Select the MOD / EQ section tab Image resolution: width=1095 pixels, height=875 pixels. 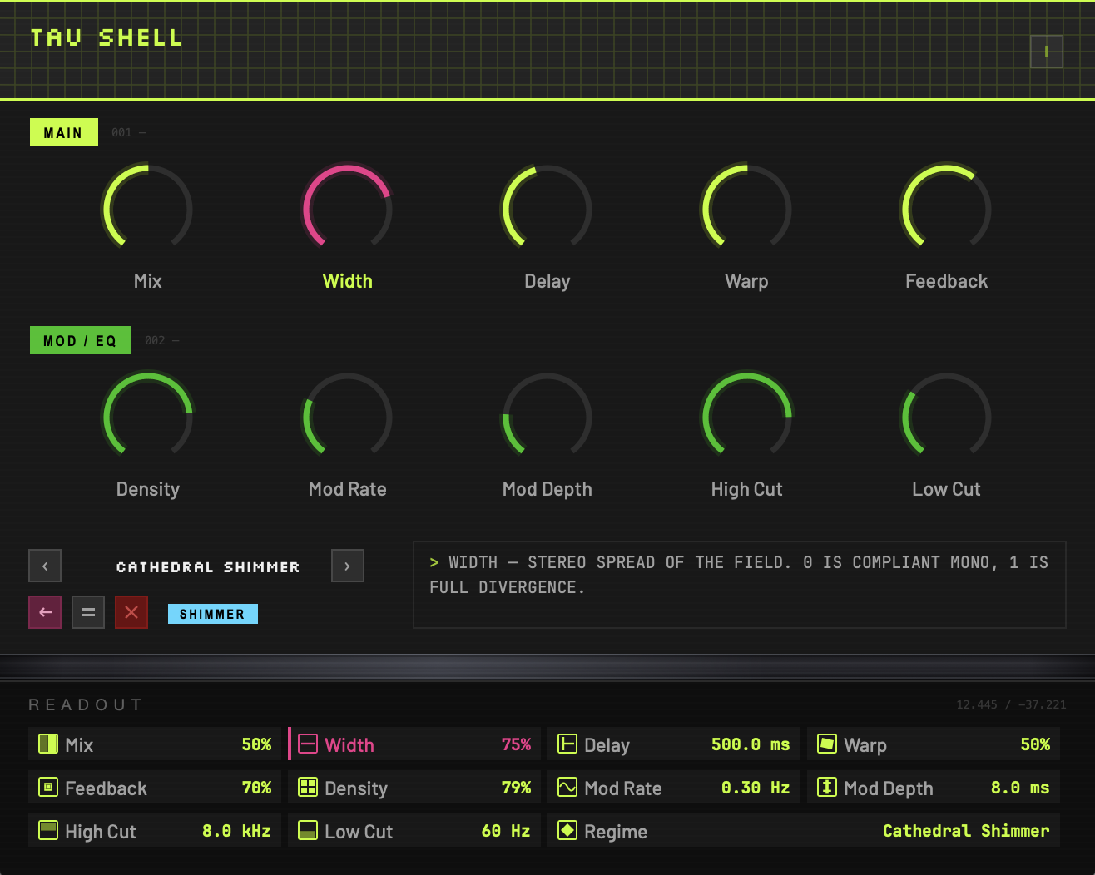tap(81, 340)
